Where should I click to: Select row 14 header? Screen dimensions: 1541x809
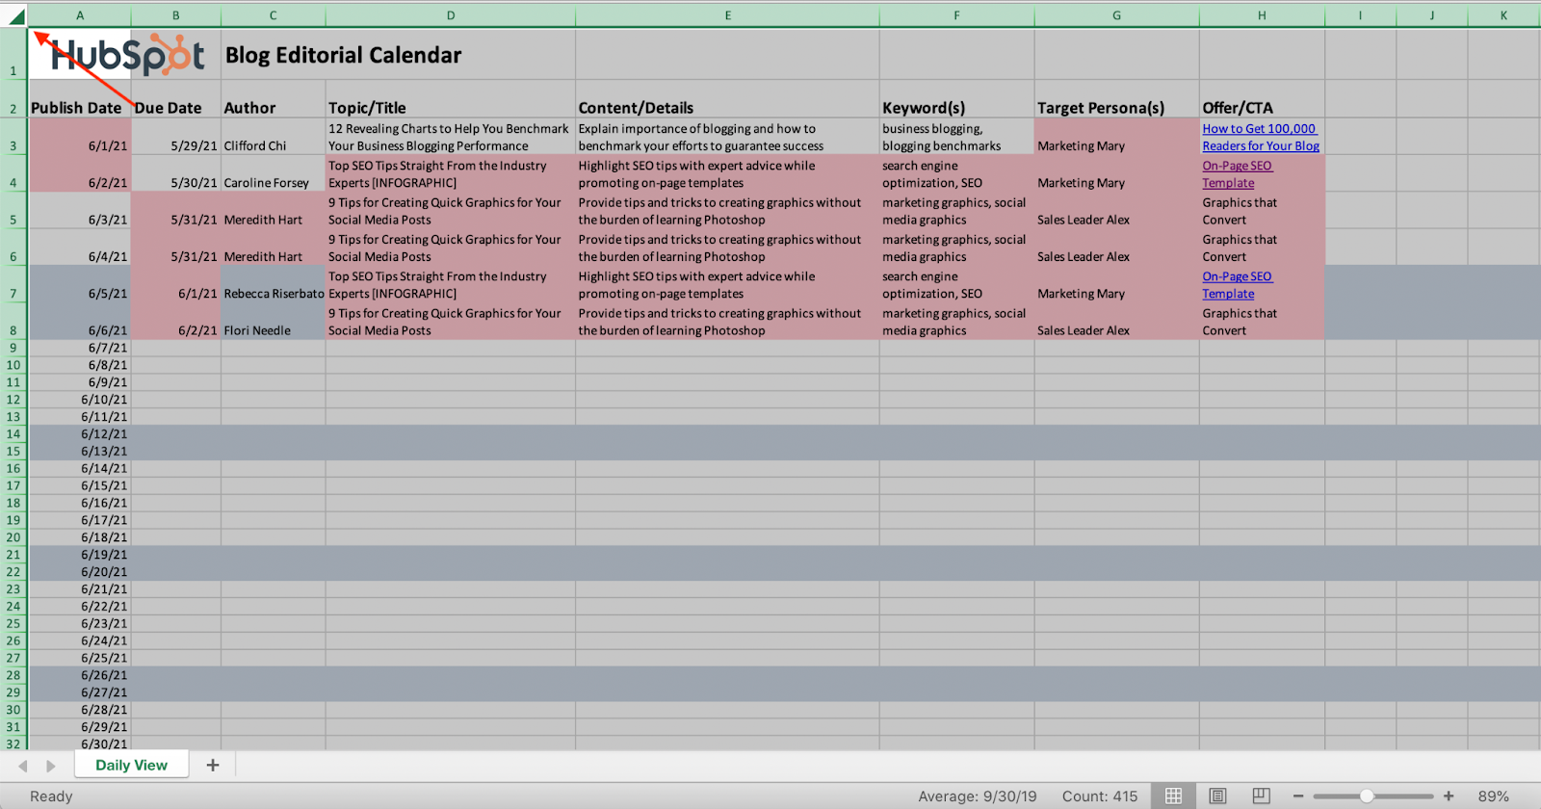(13, 434)
